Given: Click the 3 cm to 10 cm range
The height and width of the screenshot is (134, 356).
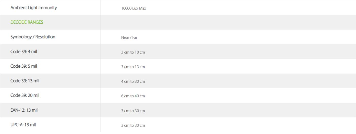Looking at the screenshot, I should pos(133,52).
